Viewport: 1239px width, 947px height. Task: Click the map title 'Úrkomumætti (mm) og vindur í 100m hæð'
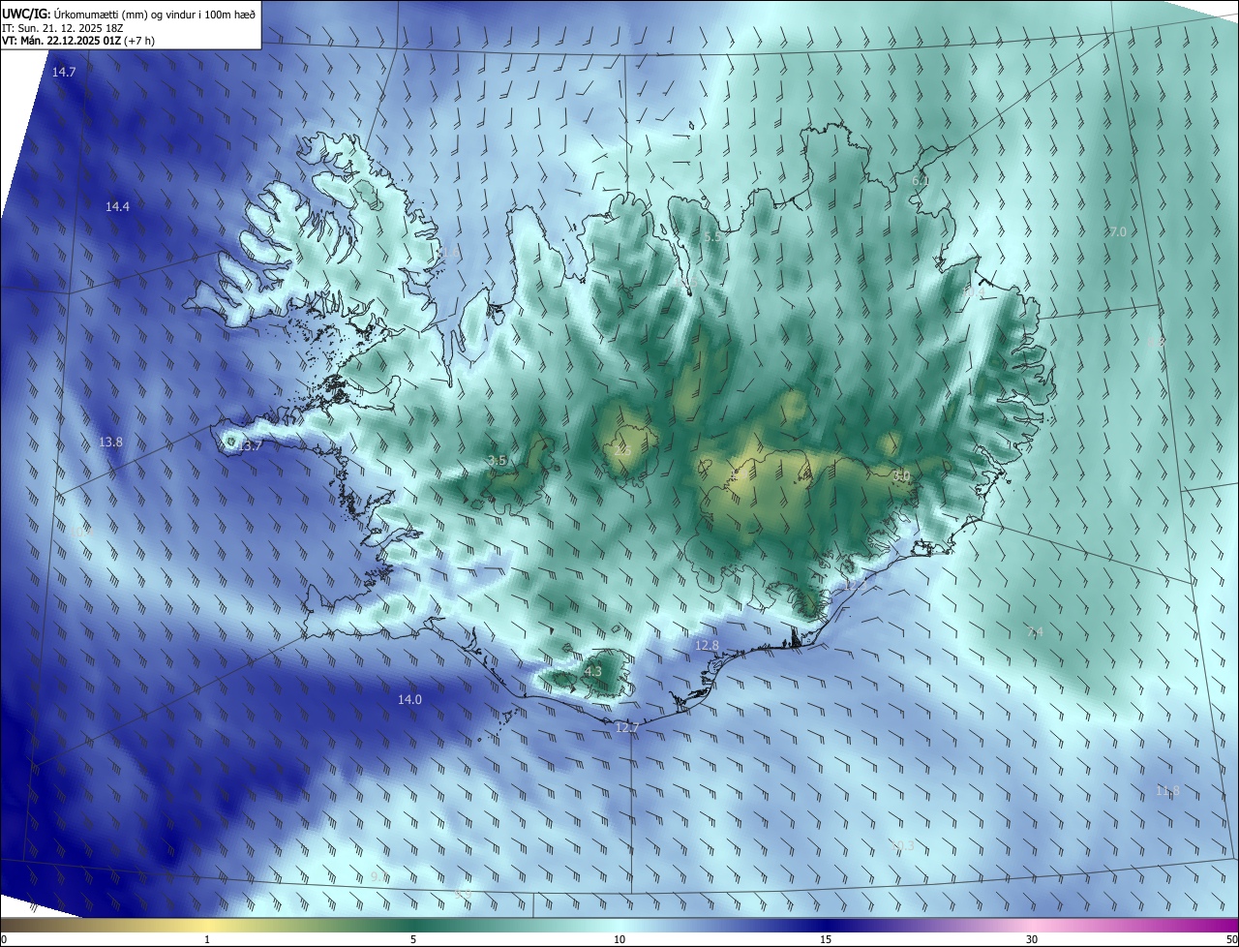pyautogui.click(x=155, y=13)
